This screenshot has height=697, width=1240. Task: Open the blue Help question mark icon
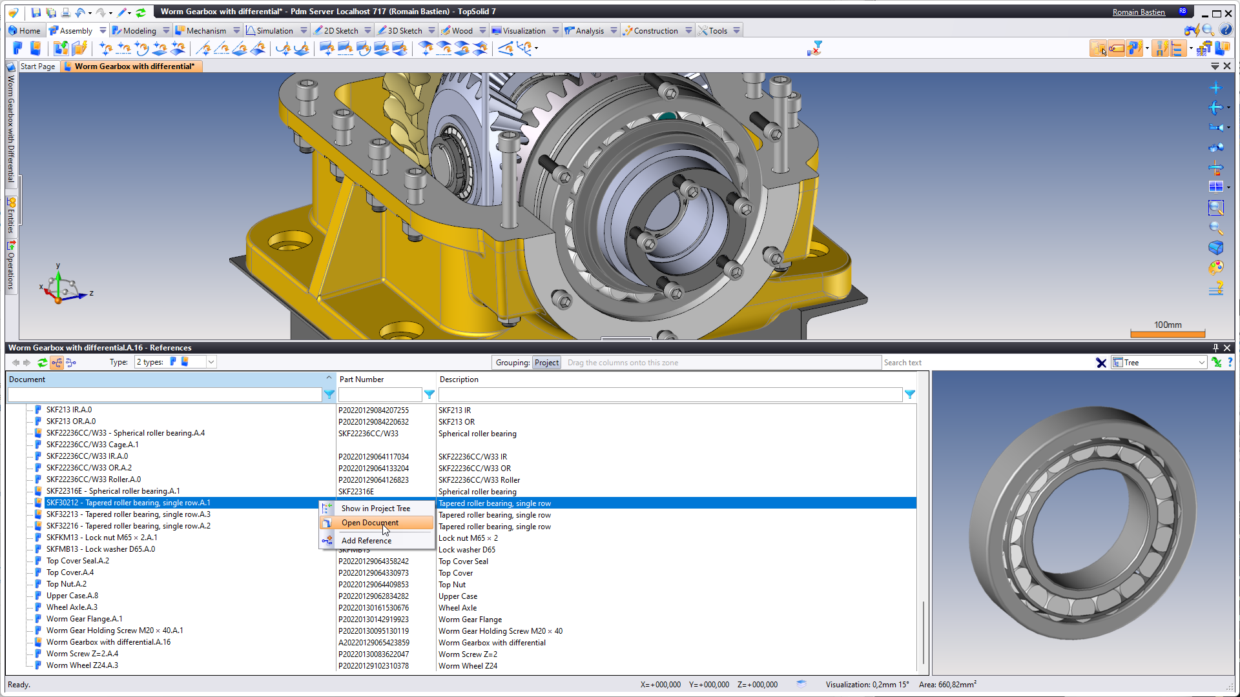coord(1226,30)
